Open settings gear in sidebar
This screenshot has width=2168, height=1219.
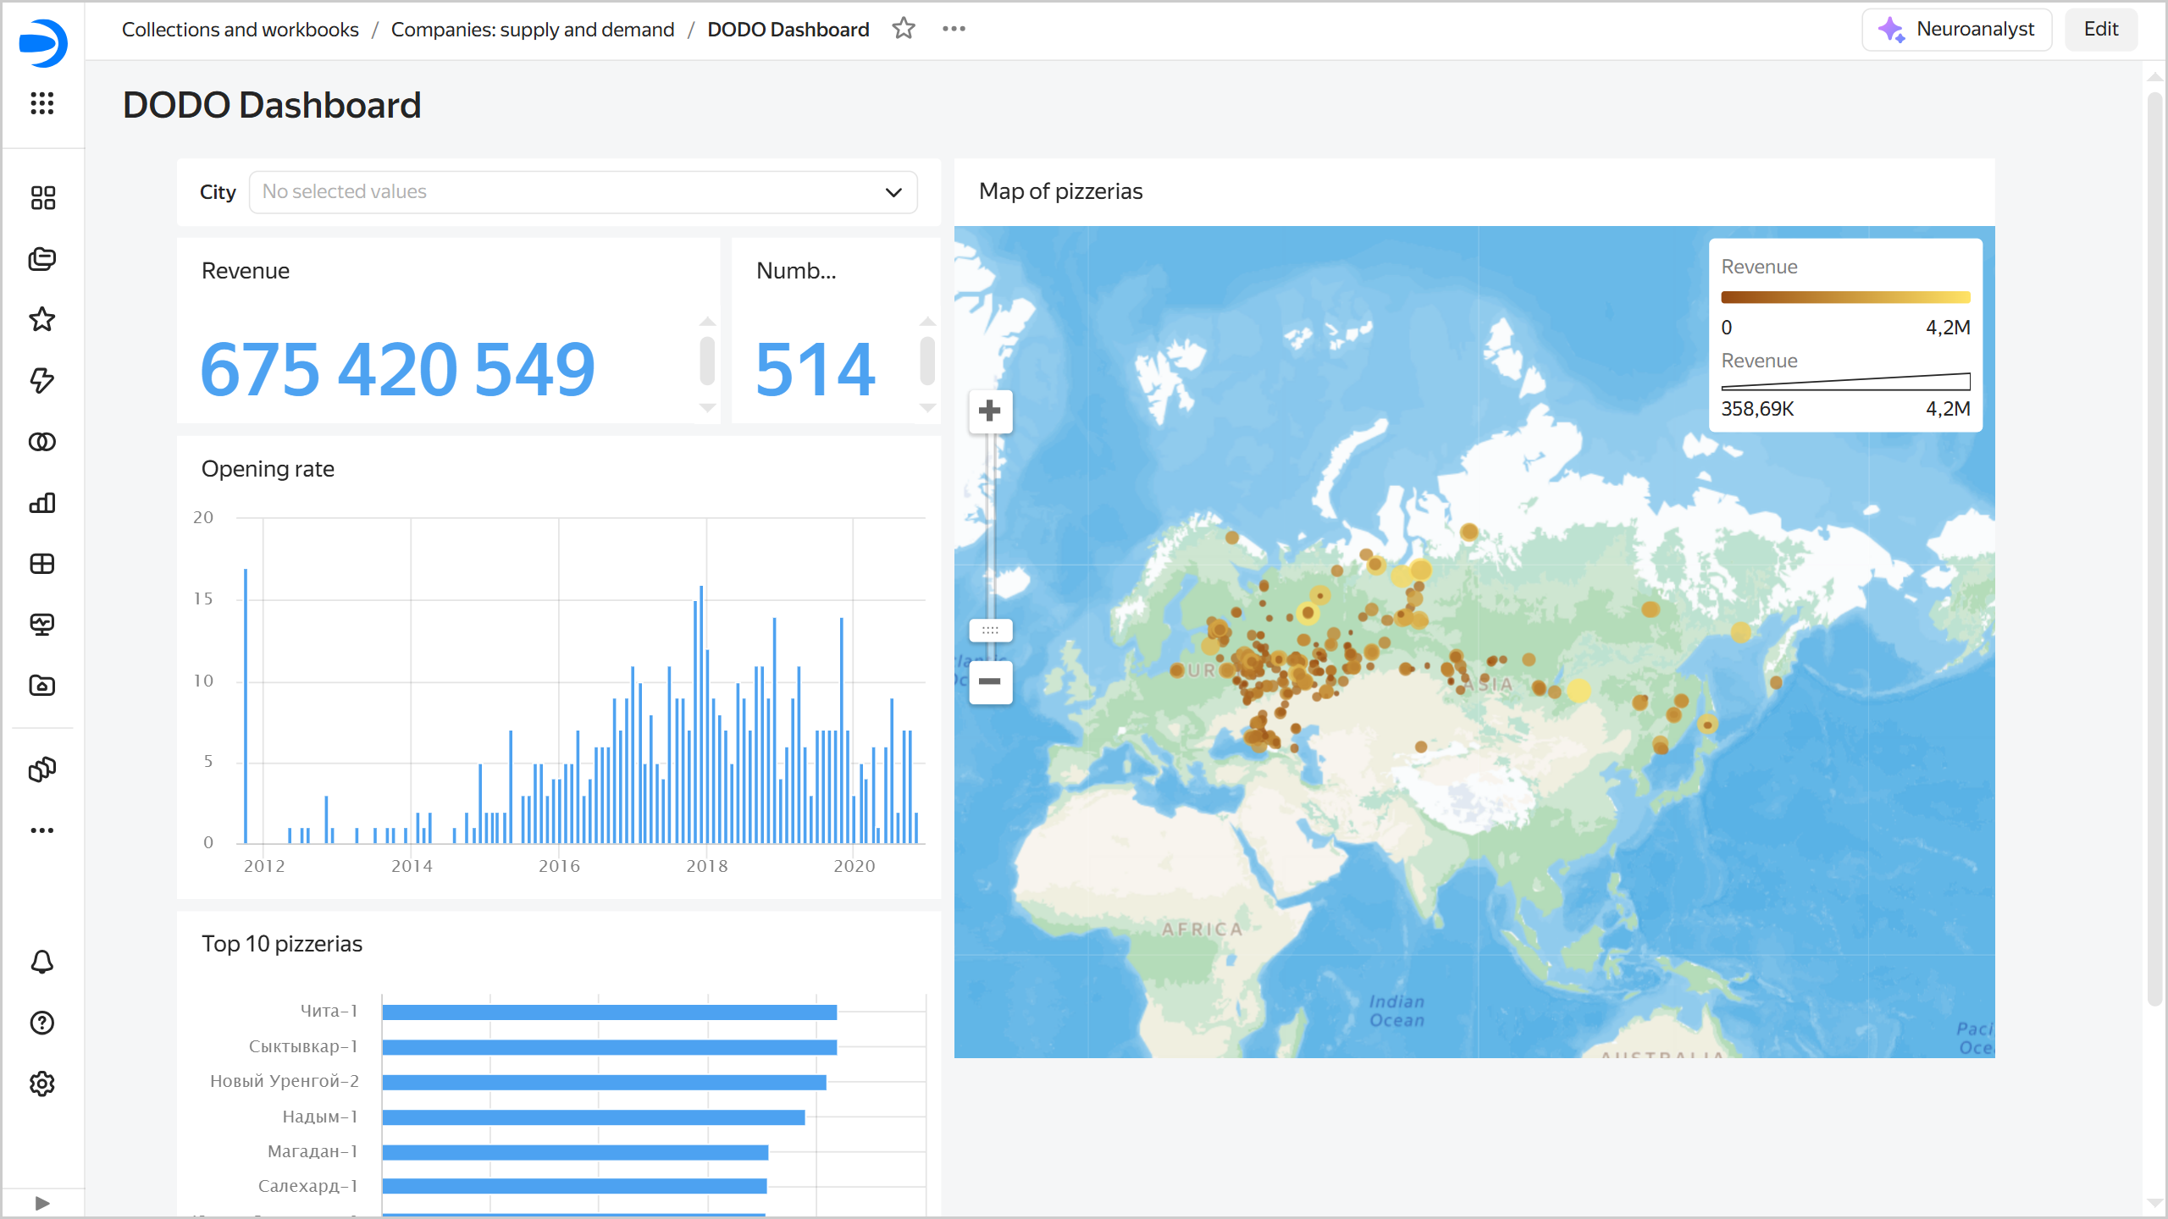click(x=42, y=1084)
